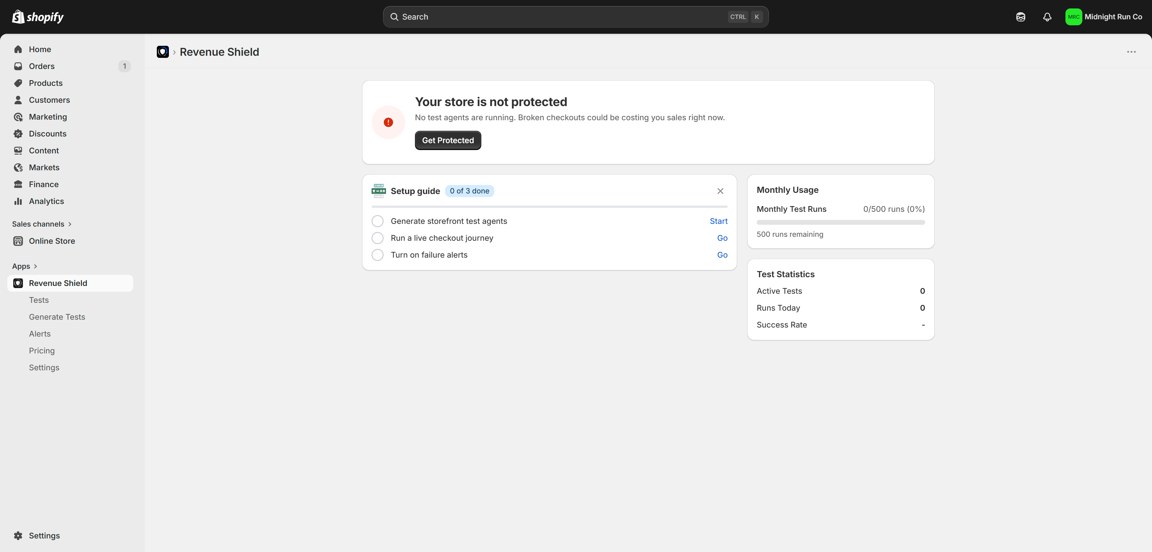
Task: Click Go for failure alerts
Action: coord(722,255)
